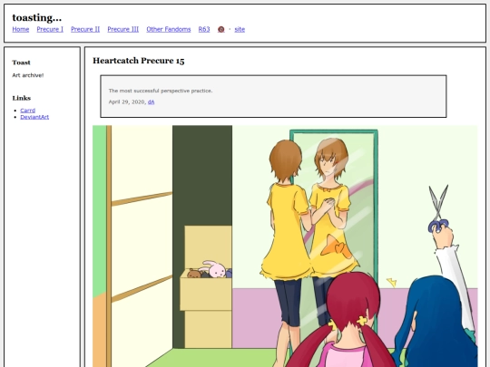Image resolution: width=490 pixels, height=367 pixels.
Task: Follow the dA link beside the date
Action: tap(151, 102)
